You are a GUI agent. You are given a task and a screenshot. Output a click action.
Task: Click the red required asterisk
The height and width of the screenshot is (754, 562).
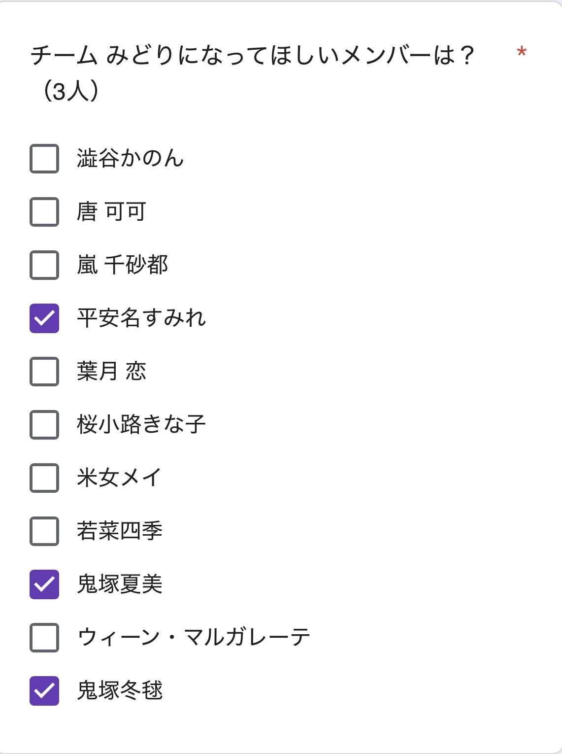[522, 52]
